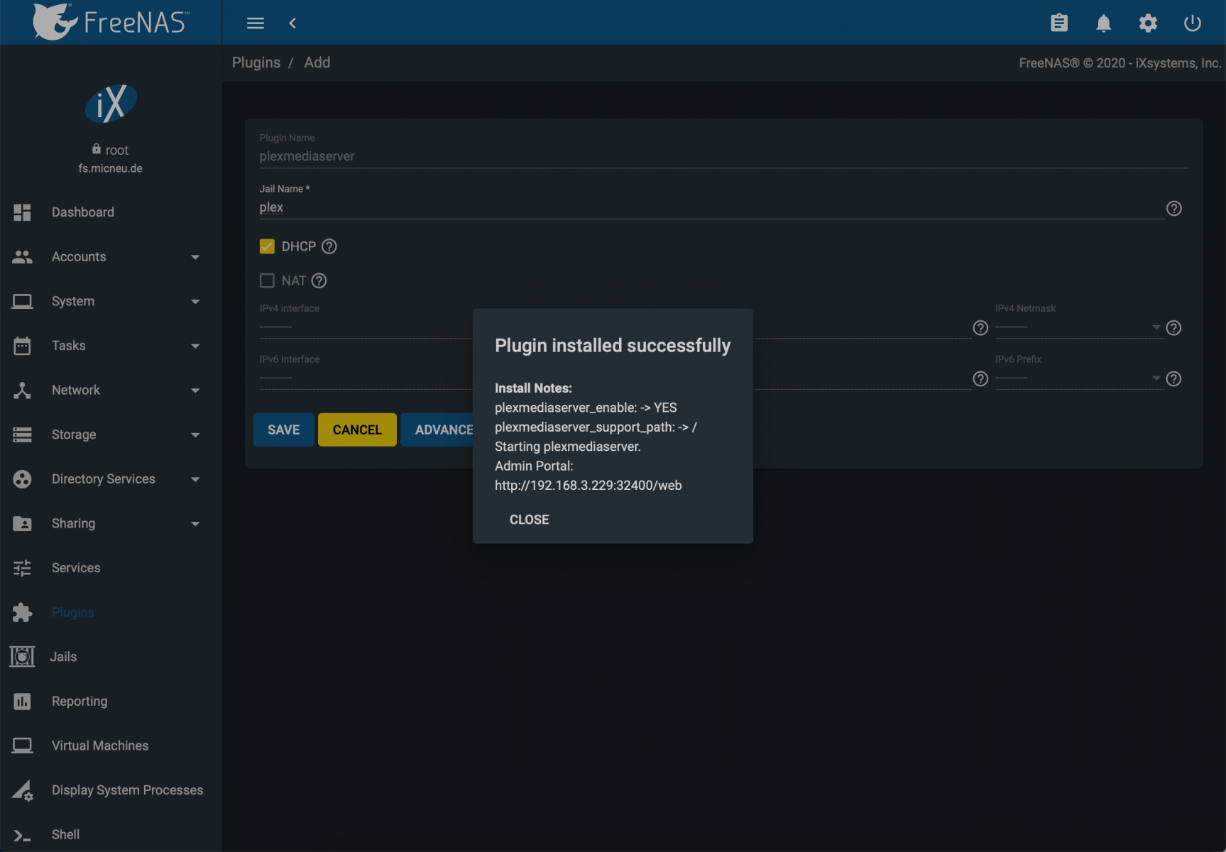The image size is (1226, 852).
Task: Toggle the hamburger sidebar menu
Action: (x=256, y=23)
